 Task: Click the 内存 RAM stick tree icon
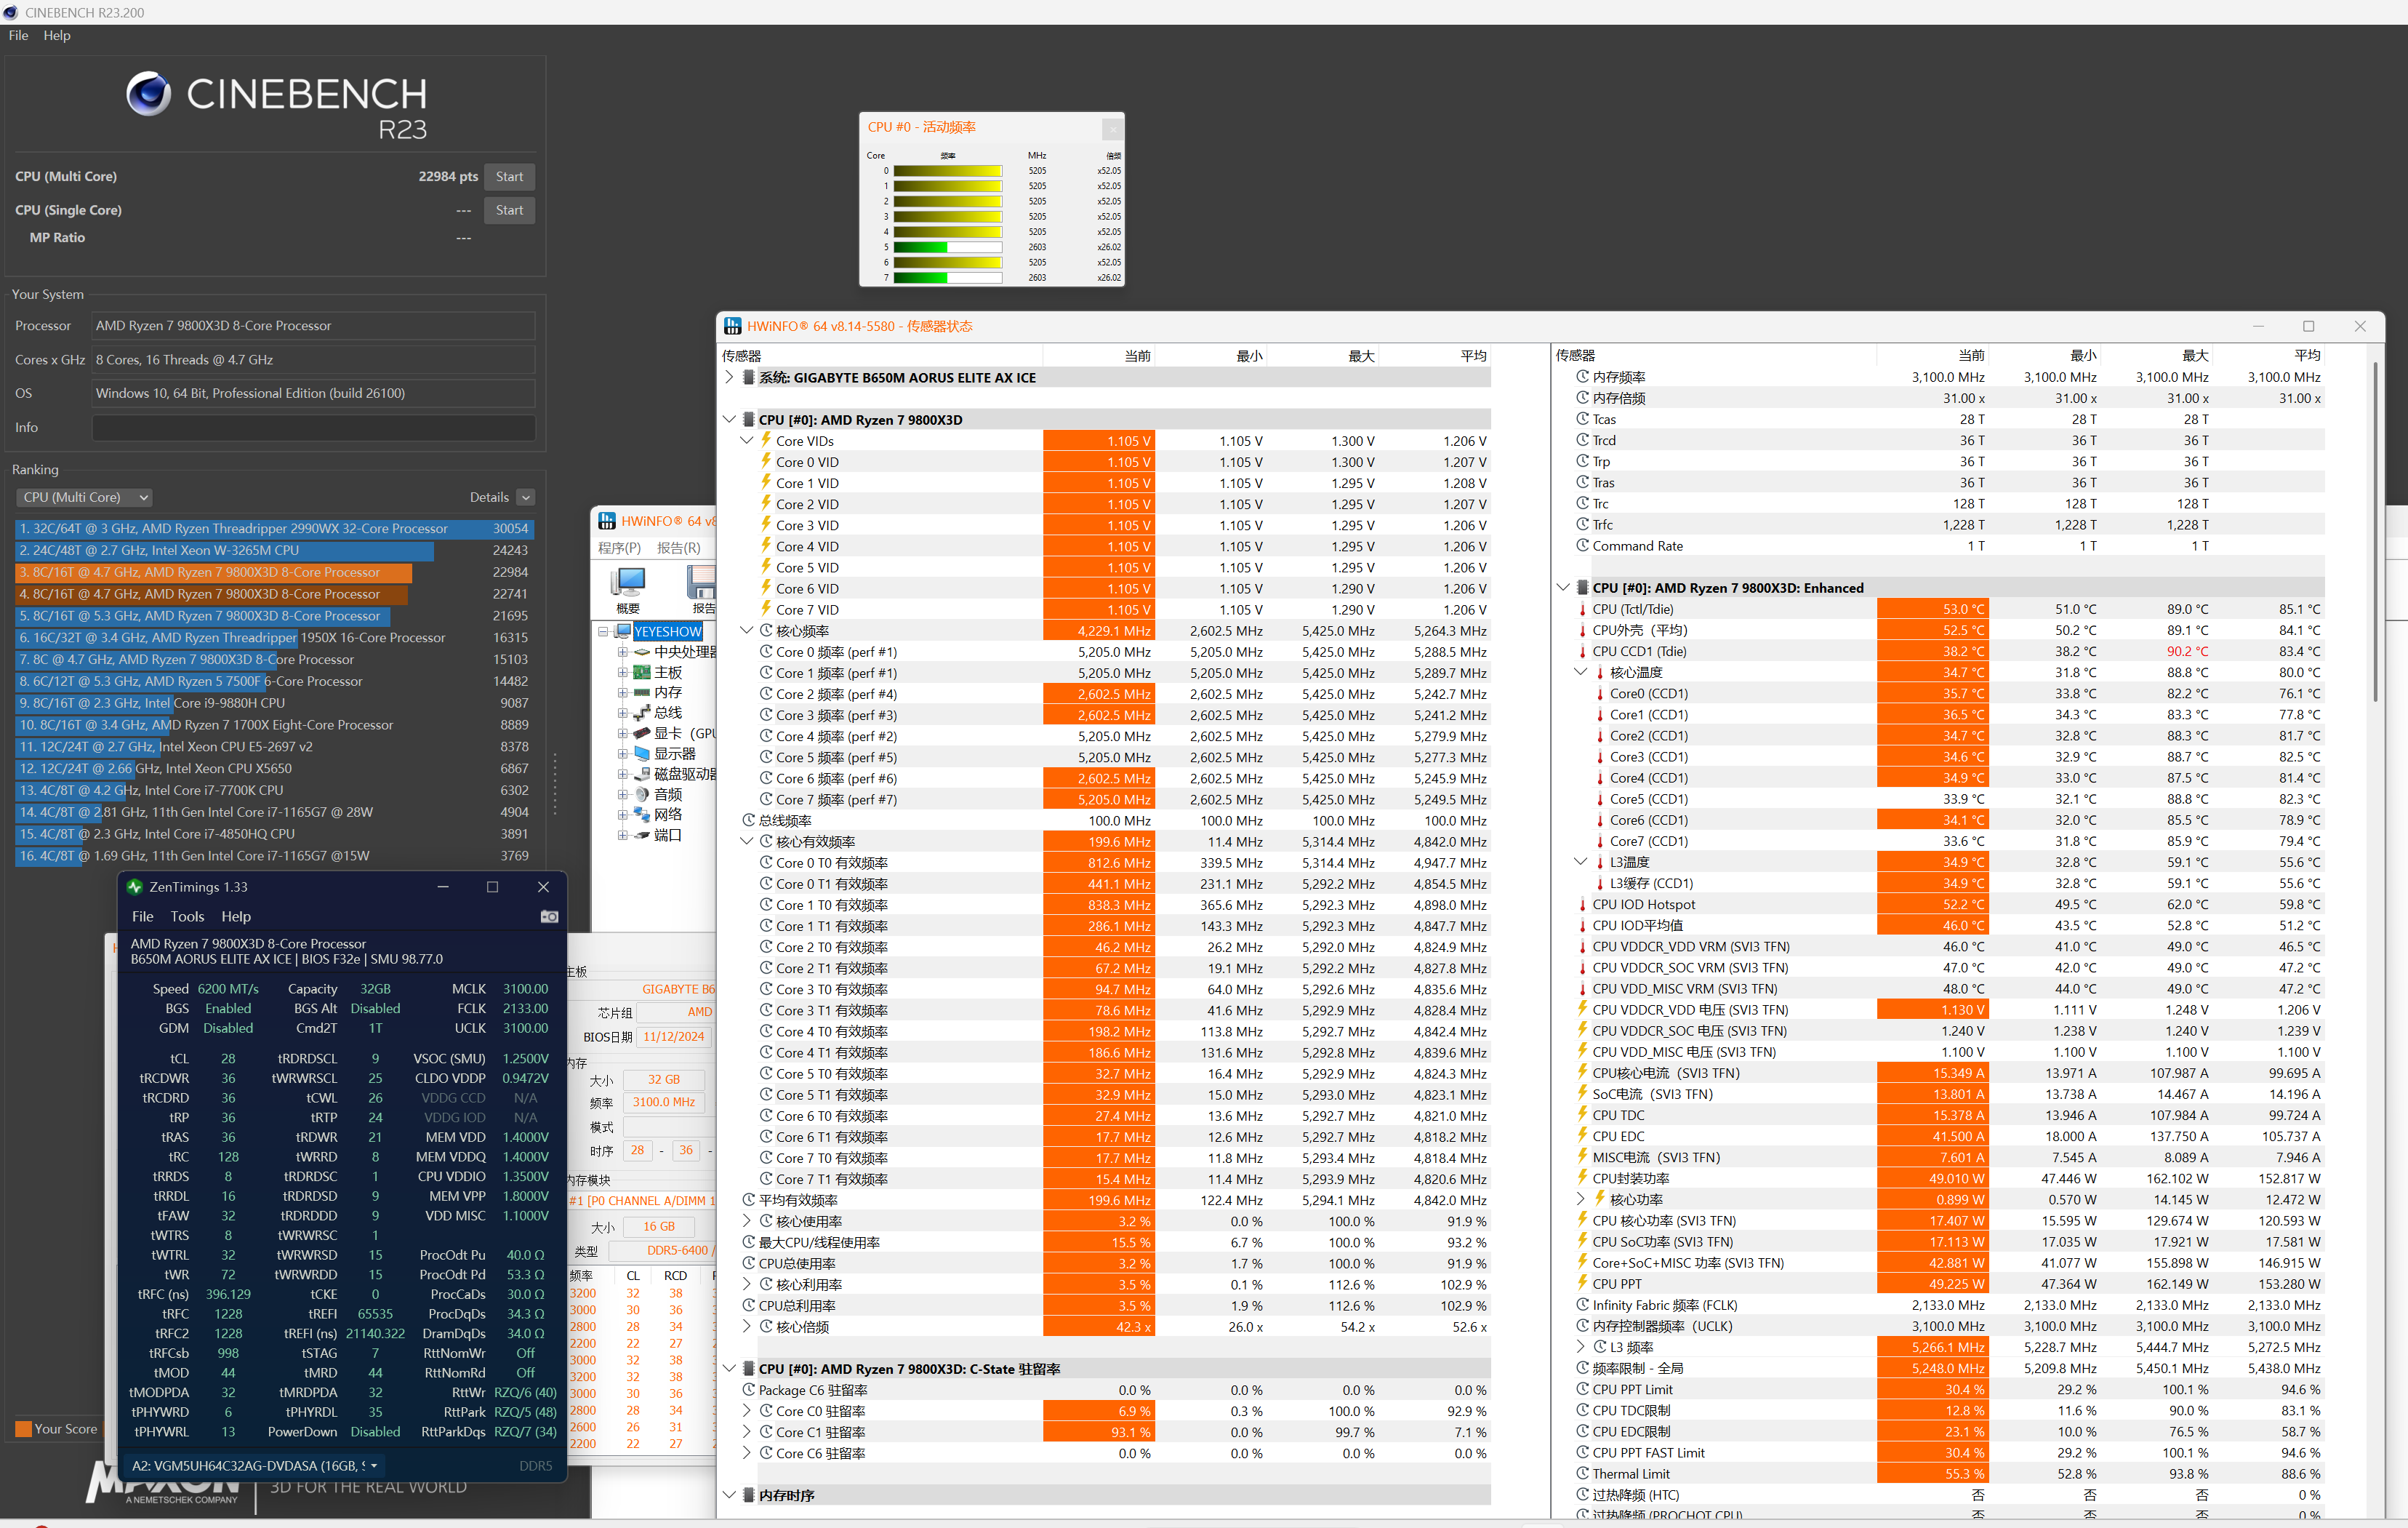point(642,692)
